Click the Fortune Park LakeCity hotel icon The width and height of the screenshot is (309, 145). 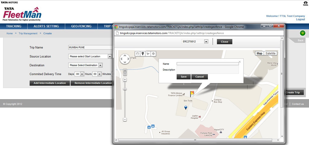point(214,134)
